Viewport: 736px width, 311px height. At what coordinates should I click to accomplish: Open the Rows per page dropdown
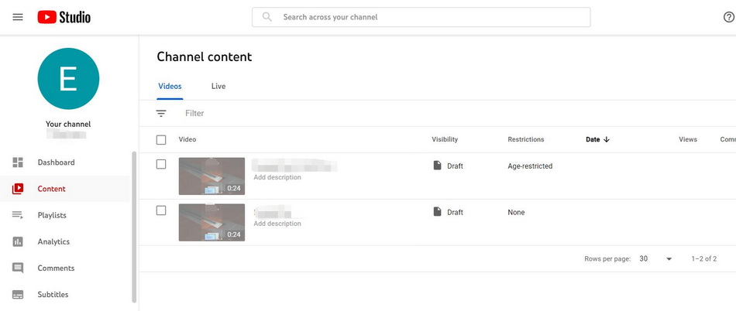pyautogui.click(x=655, y=259)
